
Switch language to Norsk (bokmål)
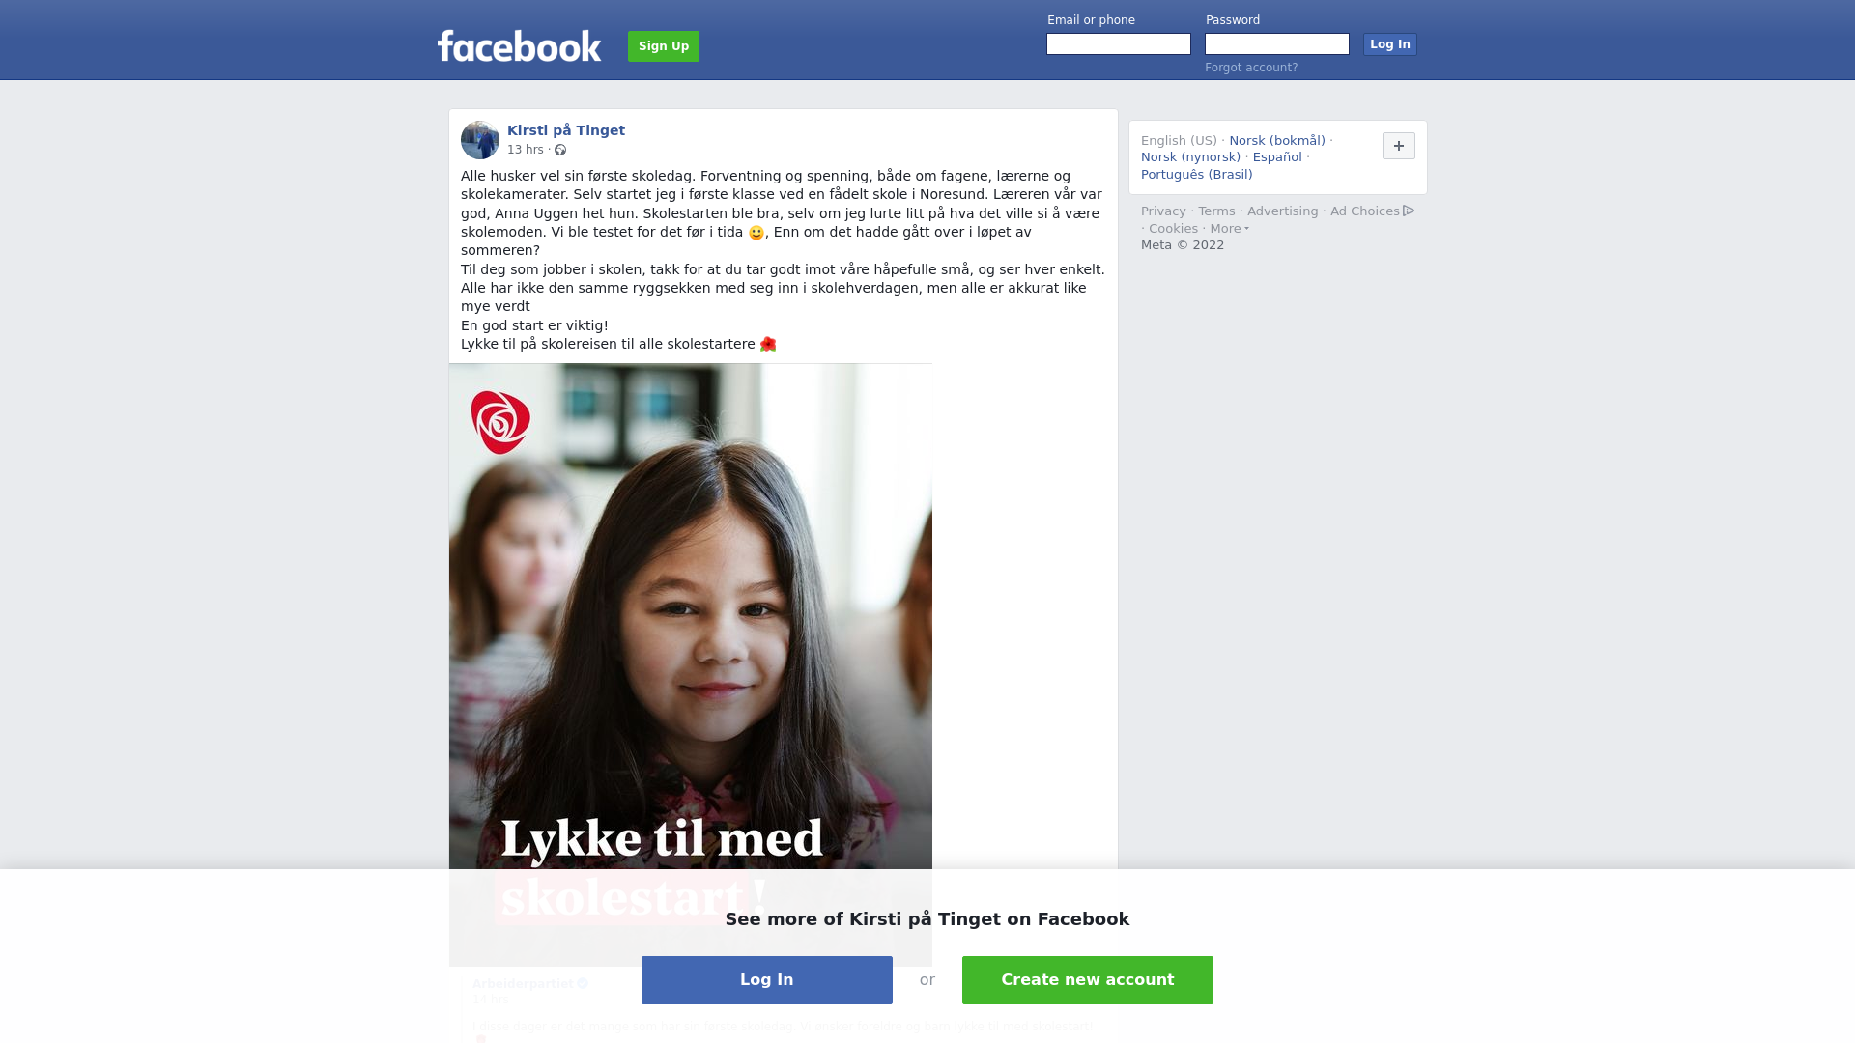(x=1277, y=141)
